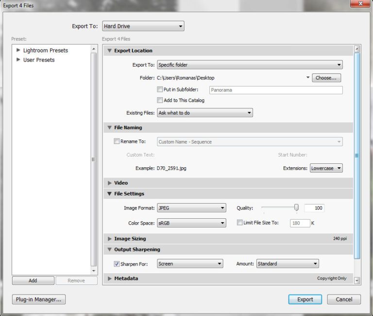373x316 pixels.
Task: Click the Lightroom Presets label
Action: [46, 50]
